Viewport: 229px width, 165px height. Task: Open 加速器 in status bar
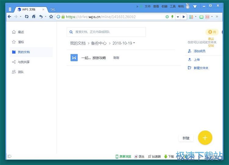tap(154, 156)
